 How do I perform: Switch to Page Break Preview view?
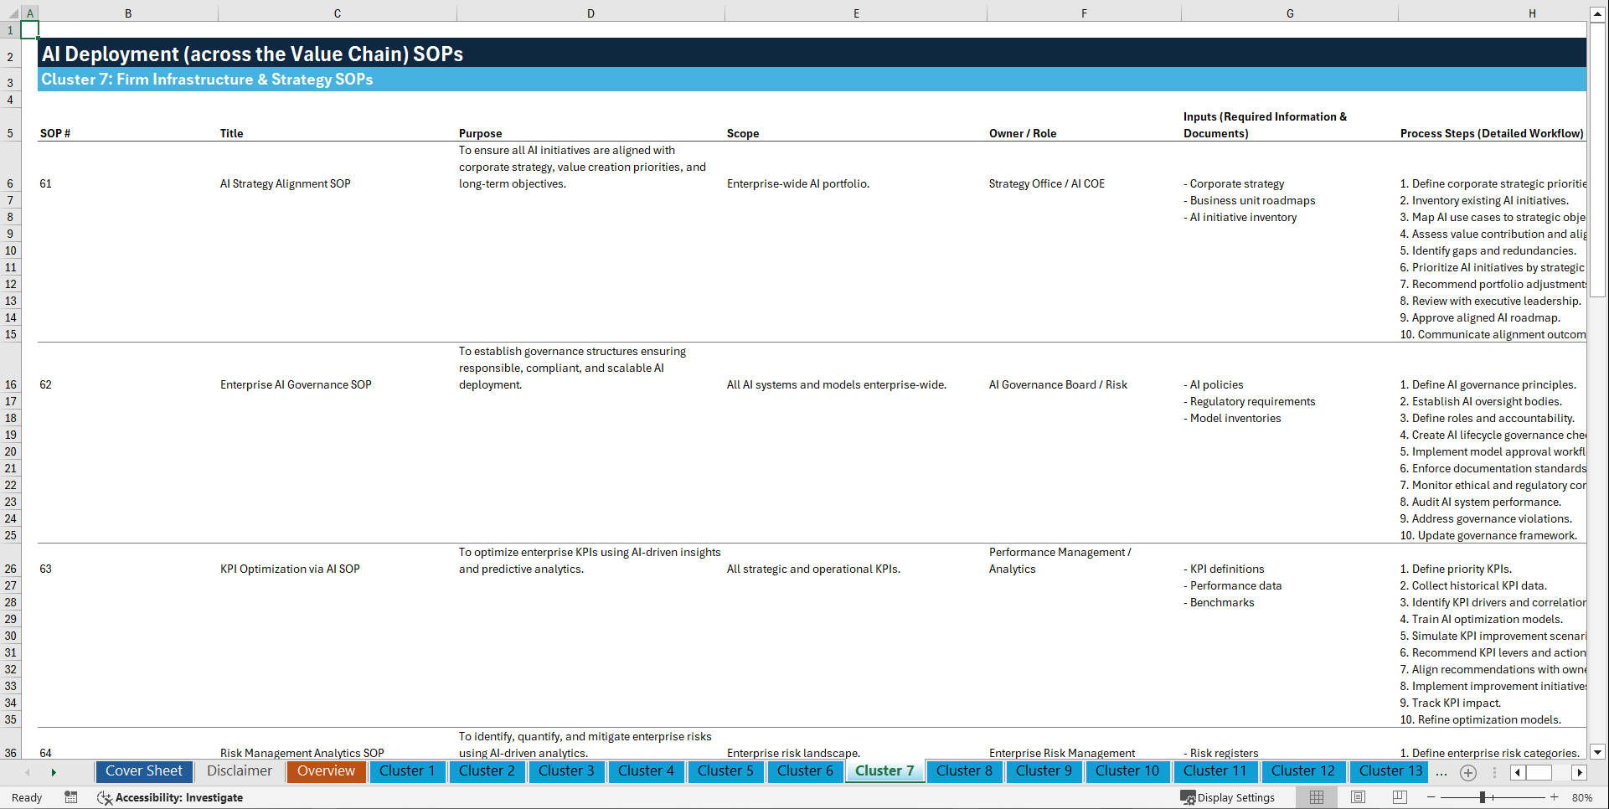pyautogui.click(x=1399, y=797)
